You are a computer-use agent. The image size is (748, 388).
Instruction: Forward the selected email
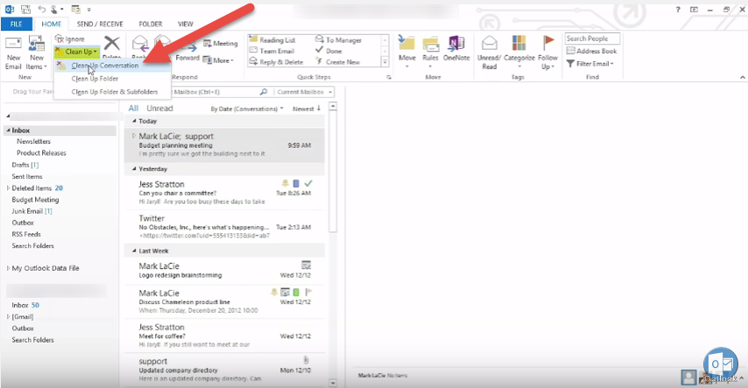pyautogui.click(x=187, y=58)
